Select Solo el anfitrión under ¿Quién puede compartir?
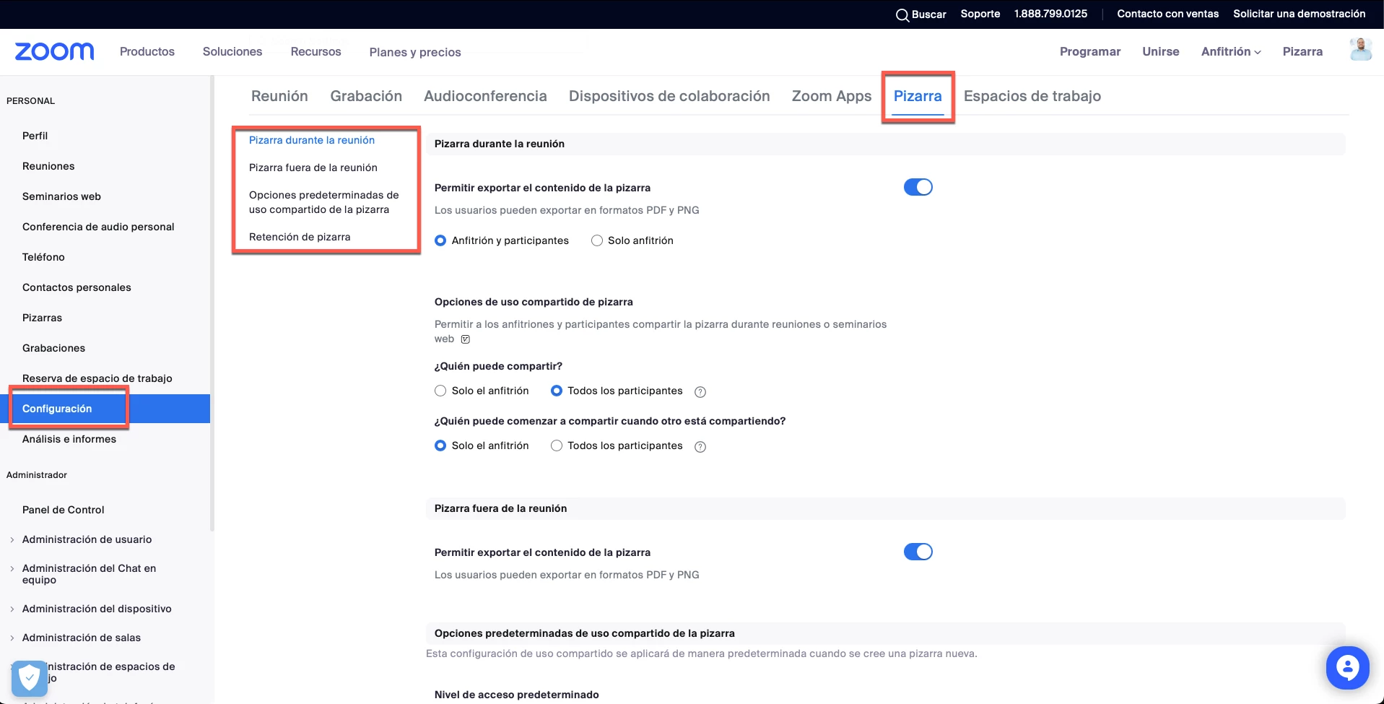Screen dimensions: 1384x704 pos(440,391)
